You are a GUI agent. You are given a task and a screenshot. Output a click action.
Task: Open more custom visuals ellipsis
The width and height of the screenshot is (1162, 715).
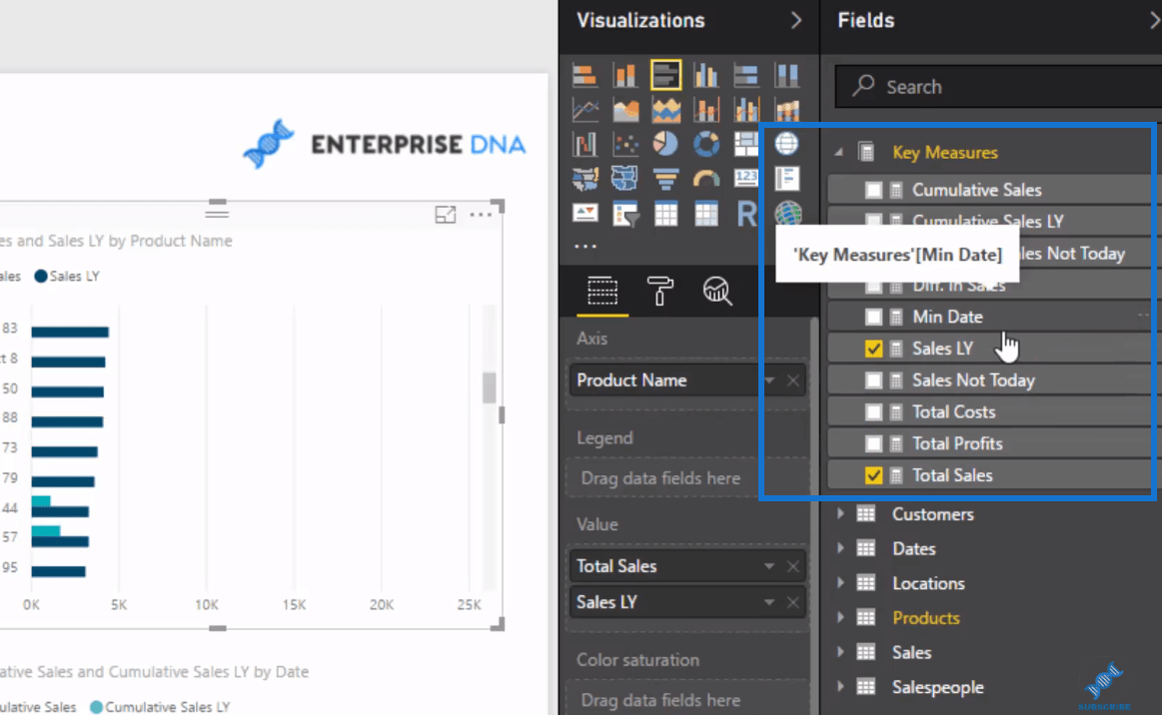click(x=585, y=246)
